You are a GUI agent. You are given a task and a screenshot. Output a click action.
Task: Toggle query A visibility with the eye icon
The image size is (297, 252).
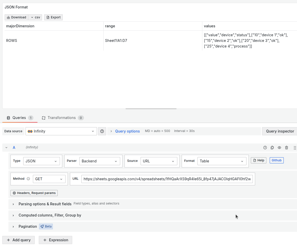[279, 148]
